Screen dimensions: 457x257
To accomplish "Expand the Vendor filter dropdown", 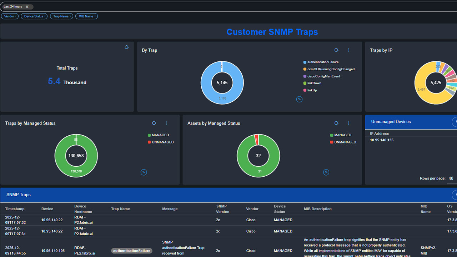I will pos(10,16).
